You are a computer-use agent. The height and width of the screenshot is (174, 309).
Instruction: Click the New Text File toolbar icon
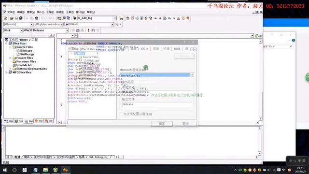pyautogui.click(x=6, y=18)
